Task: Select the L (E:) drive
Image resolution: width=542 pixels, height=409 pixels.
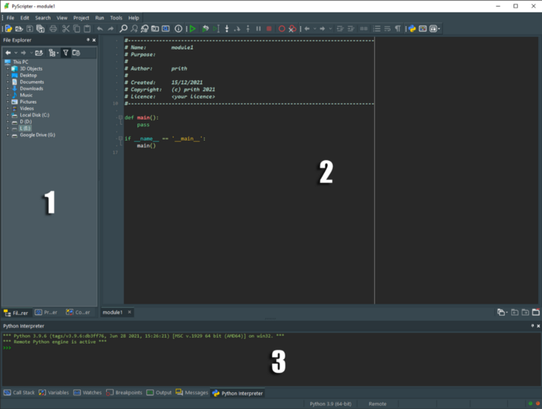Action: coord(25,129)
